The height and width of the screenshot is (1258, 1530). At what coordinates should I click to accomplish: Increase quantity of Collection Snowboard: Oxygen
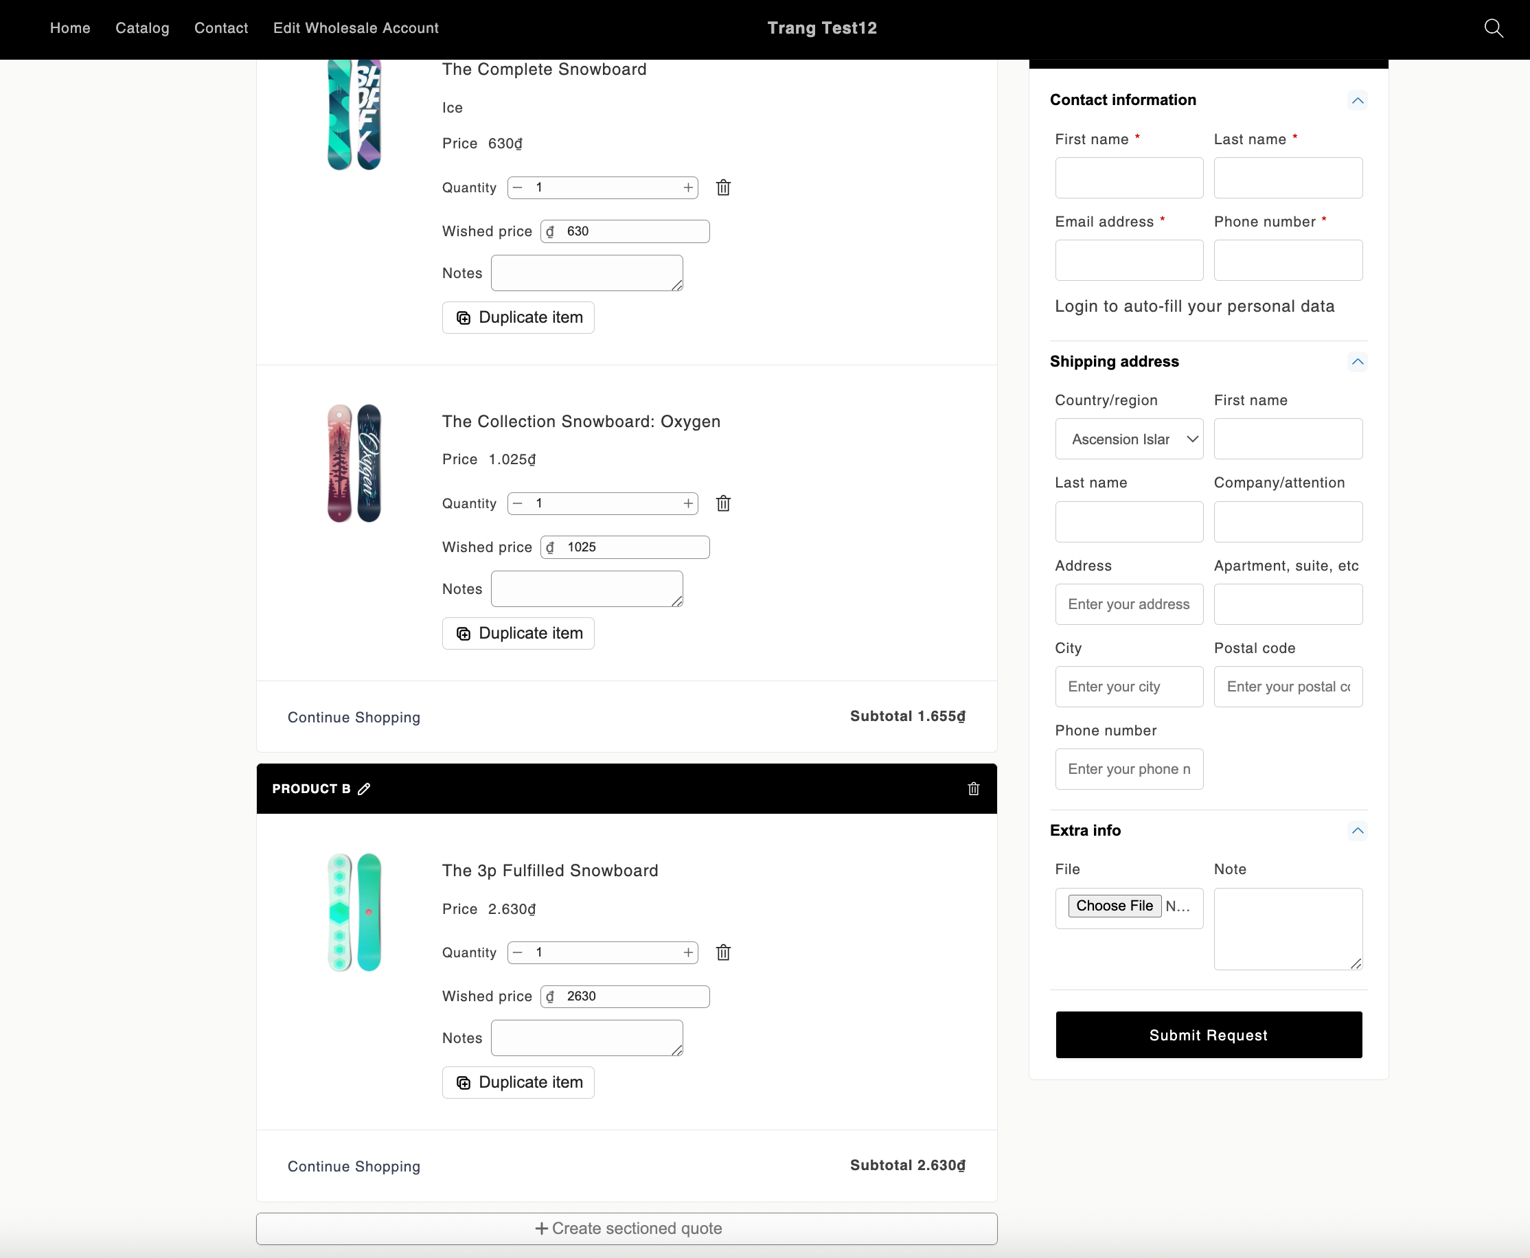click(x=689, y=503)
